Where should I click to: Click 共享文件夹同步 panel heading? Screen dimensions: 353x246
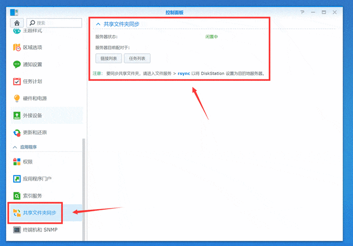[121, 24]
